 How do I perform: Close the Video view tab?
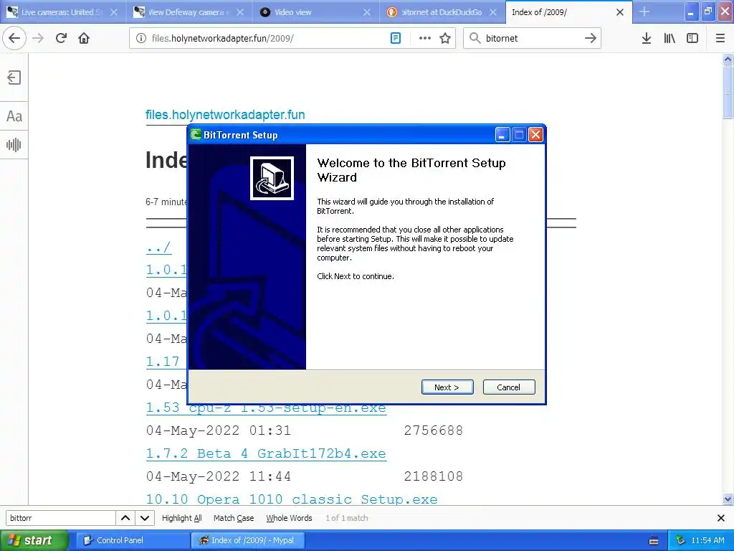tap(367, 12)
